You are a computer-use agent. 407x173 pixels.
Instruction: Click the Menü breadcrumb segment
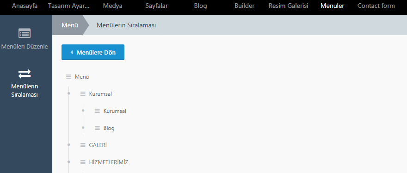[70, 25]
